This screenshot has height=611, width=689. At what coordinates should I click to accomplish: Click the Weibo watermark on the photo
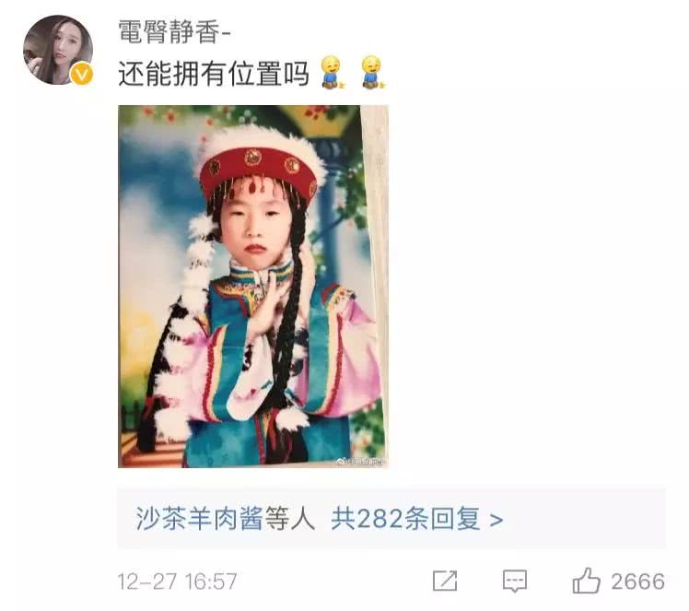[x=359, y=461]
